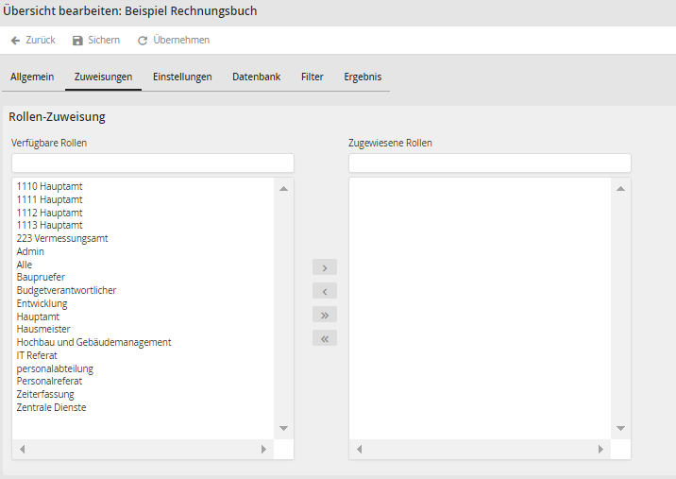The width and height of the screenshot is (676, 479).
Task: Go to the Datenbank tab
Action: click(256, 77)
